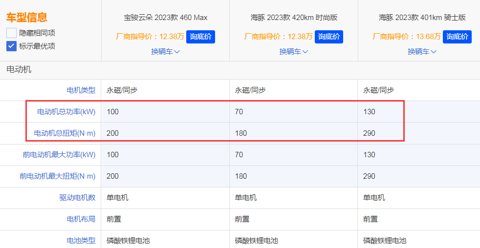Select 永磁/同步 in 宝骏云朵 column
Image resolution: width=480 pixels, height=248 pixels.
coord(122,90)
